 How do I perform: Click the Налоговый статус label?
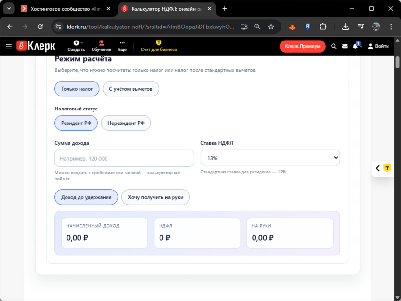click(x=76, y=109)
